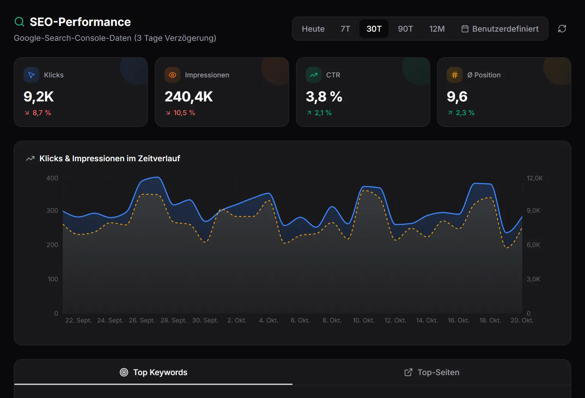Viewport: 585px width, 398px height.
Task: Click the refresh data icon
Action: coord(562,29)
